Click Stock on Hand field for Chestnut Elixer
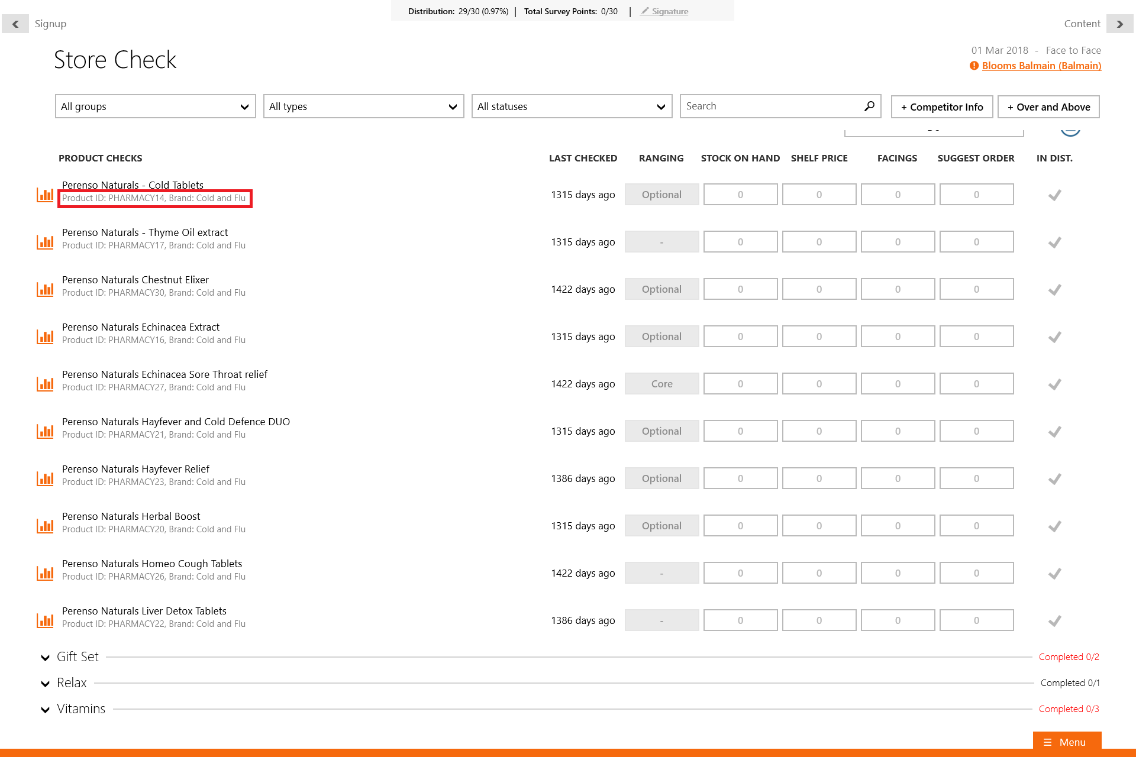Screen dimensions: 1136x757 [740, 289]
